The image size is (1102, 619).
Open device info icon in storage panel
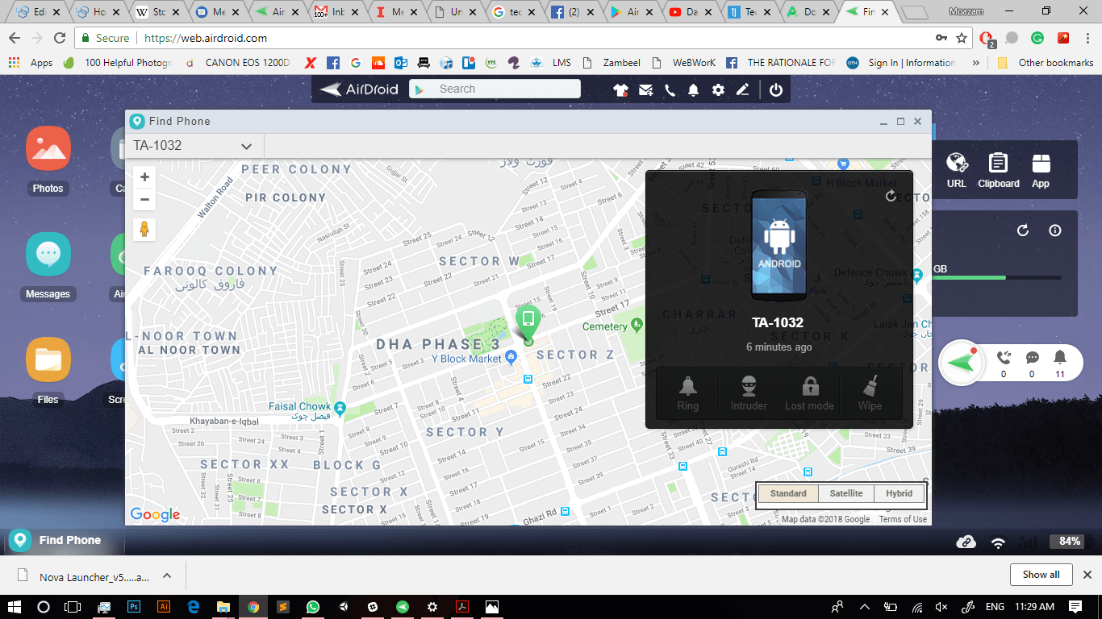click(1054, 231)
